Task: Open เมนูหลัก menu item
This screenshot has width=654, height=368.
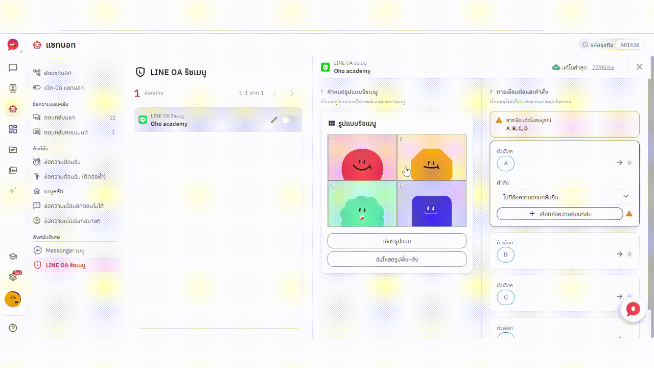Action: pyautogui.click(x=76, y=192)
